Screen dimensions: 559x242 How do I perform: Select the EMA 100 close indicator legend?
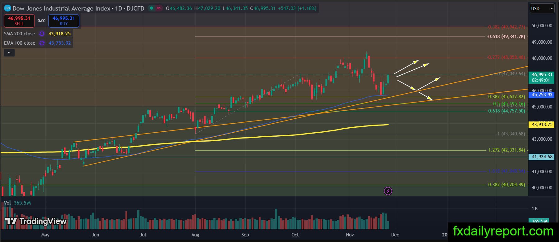20,43
